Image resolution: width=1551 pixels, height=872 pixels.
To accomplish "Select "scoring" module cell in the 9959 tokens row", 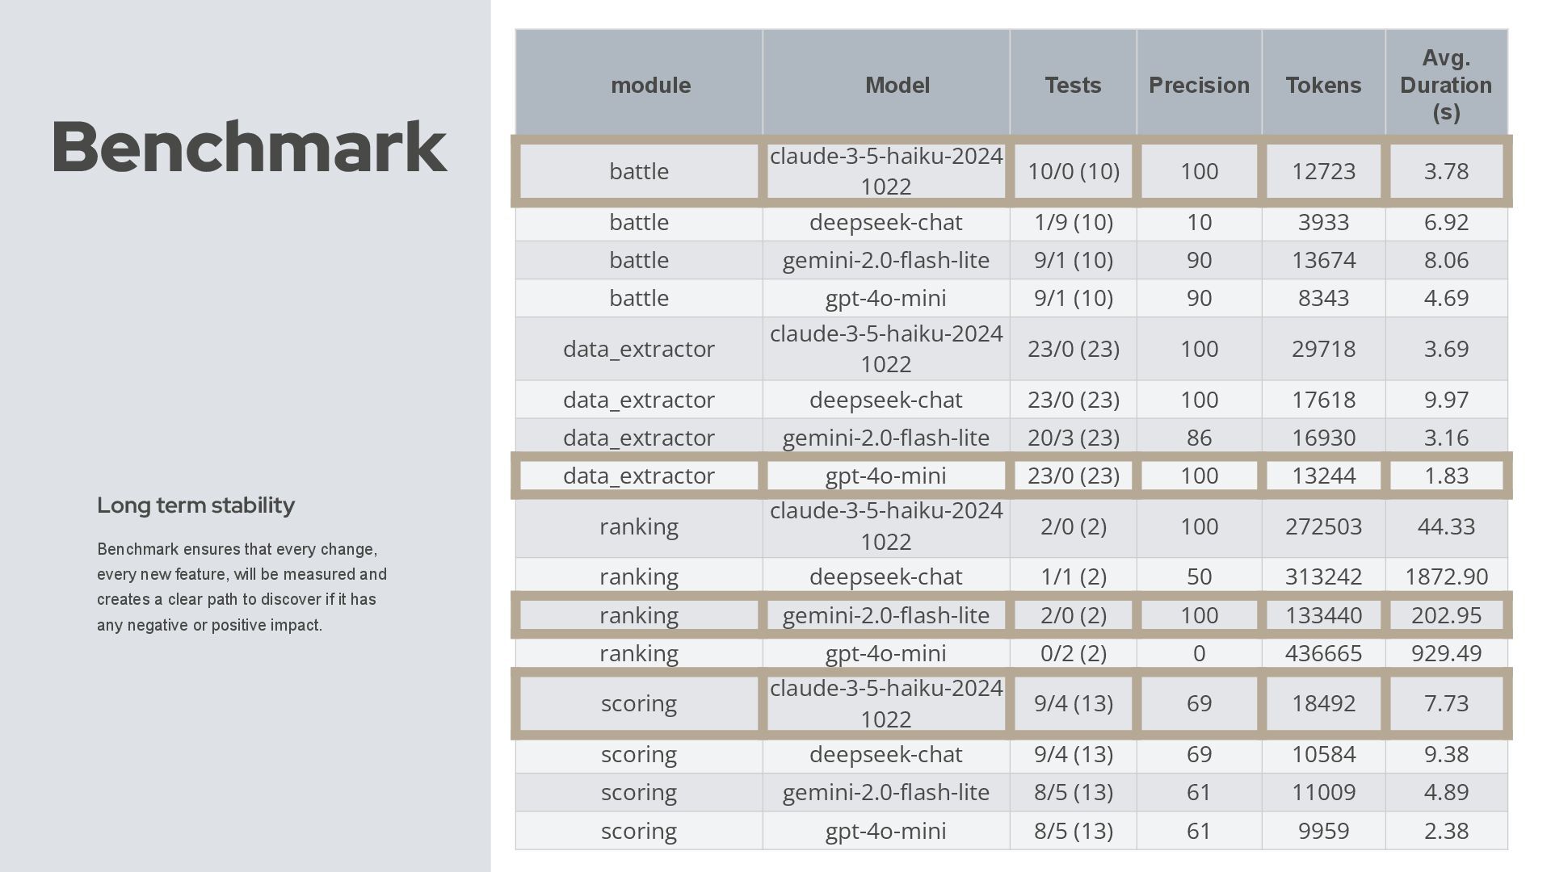I will pyautogui.click(x=639, y=831).
